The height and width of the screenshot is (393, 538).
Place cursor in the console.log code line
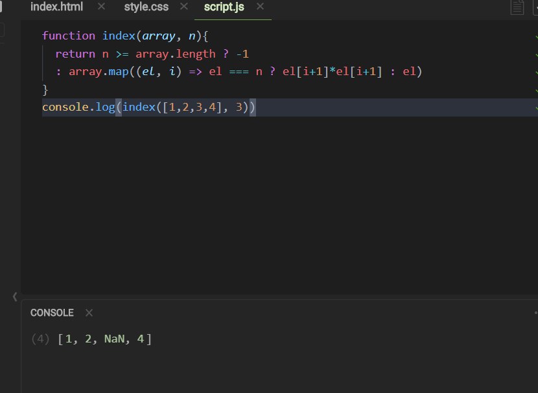click(148, 107)
